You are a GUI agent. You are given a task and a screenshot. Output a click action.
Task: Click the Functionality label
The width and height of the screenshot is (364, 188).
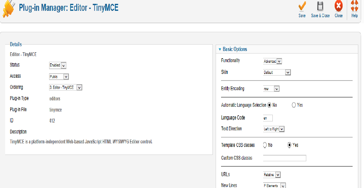(231, 61)
